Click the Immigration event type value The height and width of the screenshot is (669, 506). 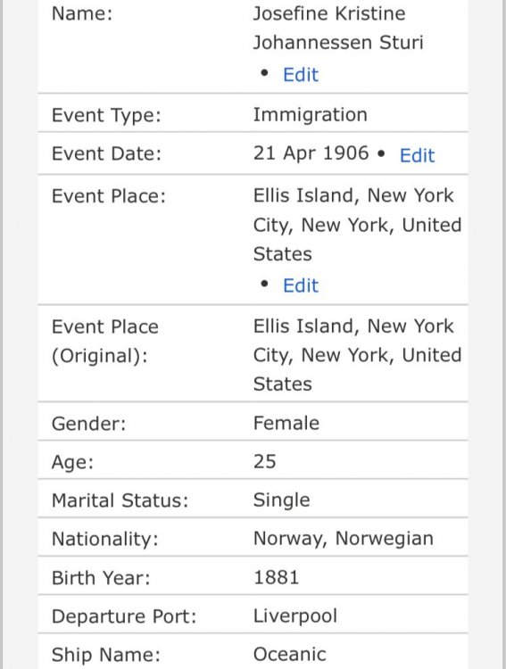[x=310, y=115]
